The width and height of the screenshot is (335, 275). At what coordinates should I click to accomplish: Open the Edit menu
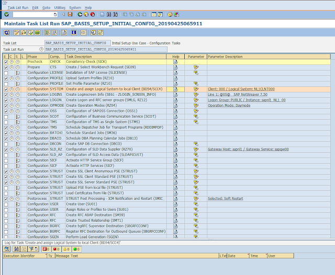pos(35,7)
